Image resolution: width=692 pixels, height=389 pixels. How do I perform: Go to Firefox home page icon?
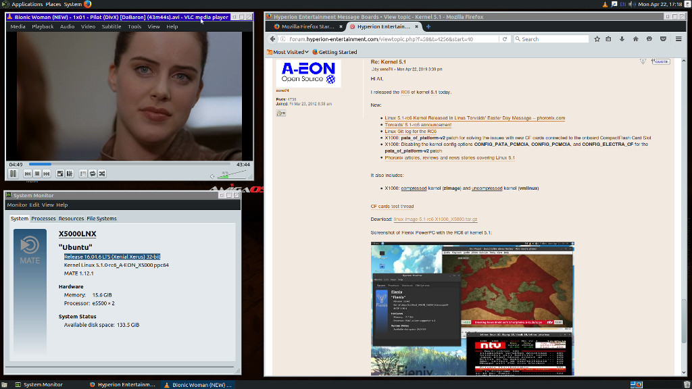click(635, 38)
